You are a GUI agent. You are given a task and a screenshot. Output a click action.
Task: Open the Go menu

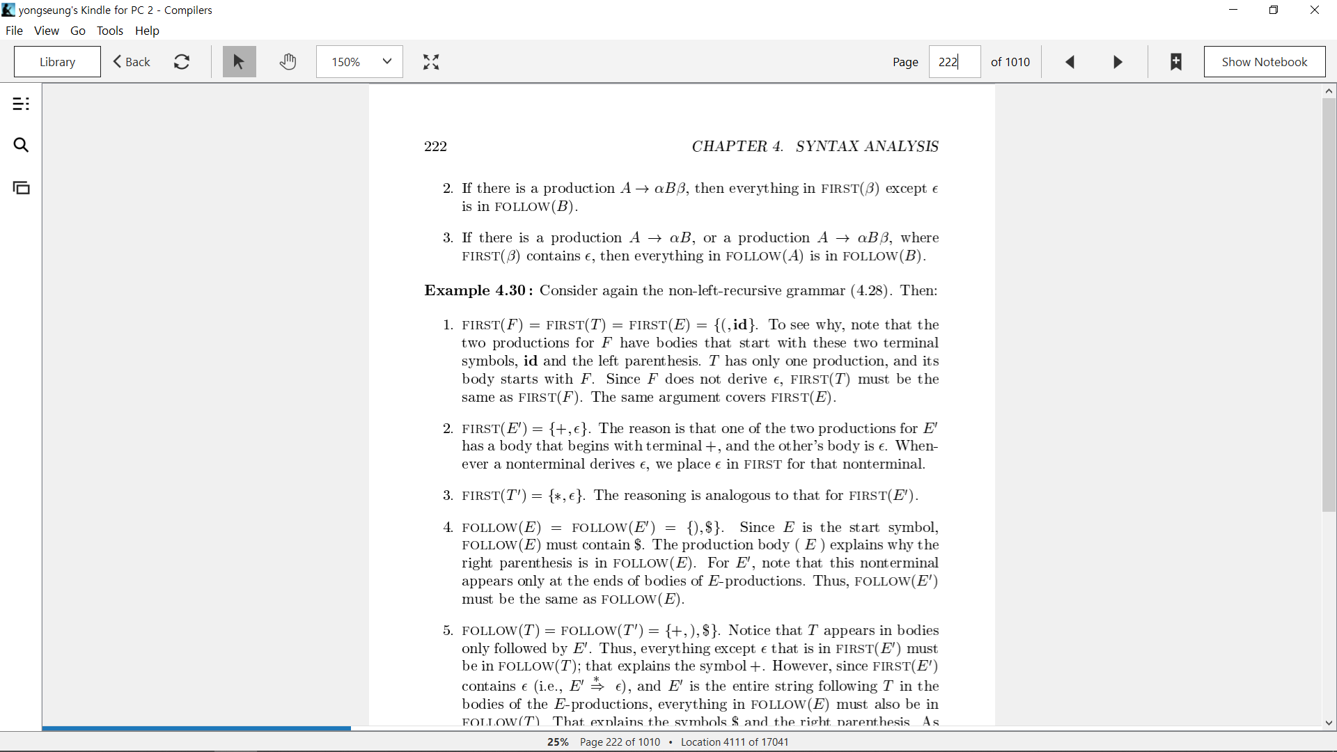[x=78, y=31]
